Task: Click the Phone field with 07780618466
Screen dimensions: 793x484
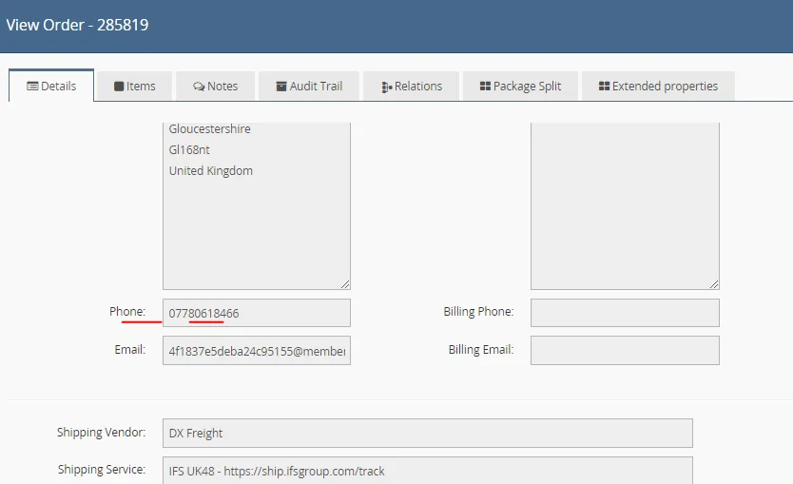Action: (x=257, y=313)
